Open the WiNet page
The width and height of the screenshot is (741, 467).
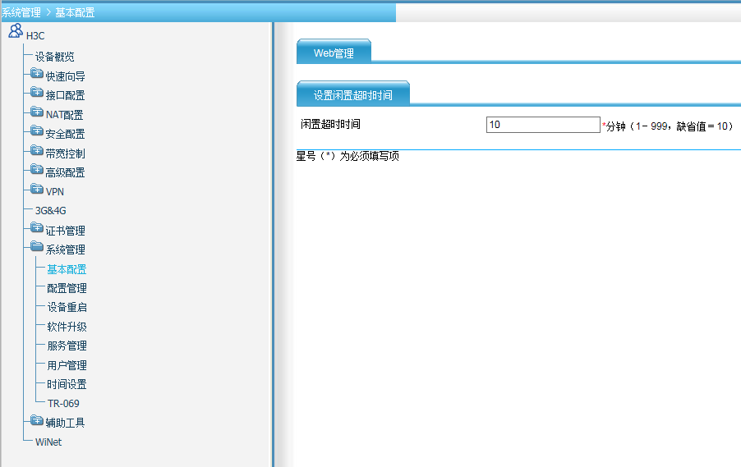[48, 442]
